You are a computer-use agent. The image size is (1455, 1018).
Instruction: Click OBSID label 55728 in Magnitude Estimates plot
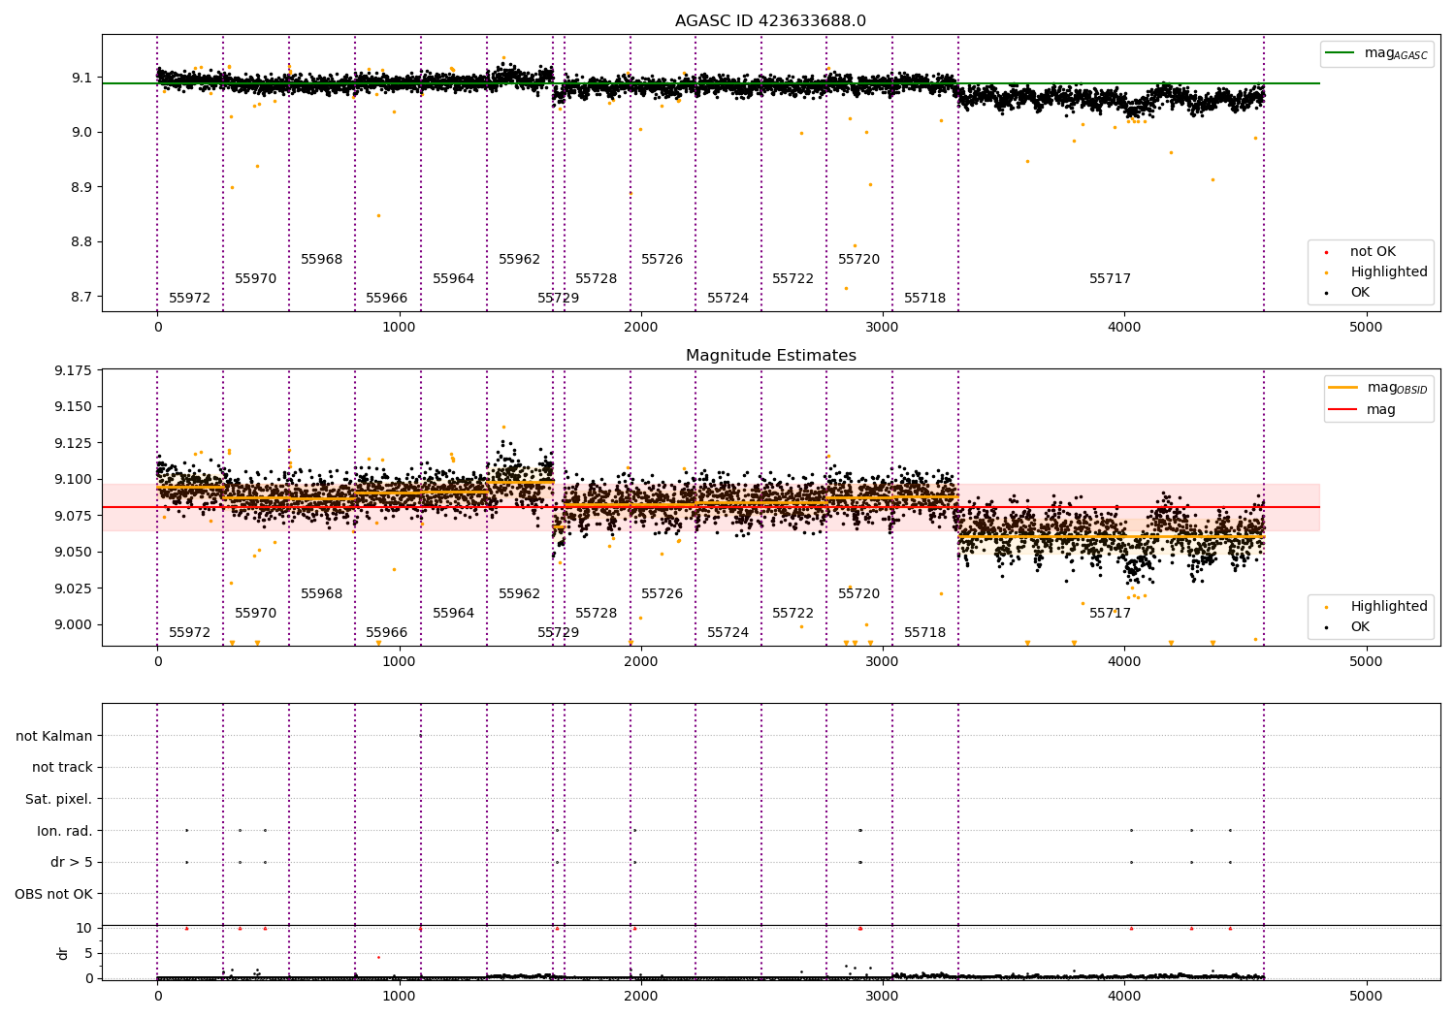pos(597,614)
